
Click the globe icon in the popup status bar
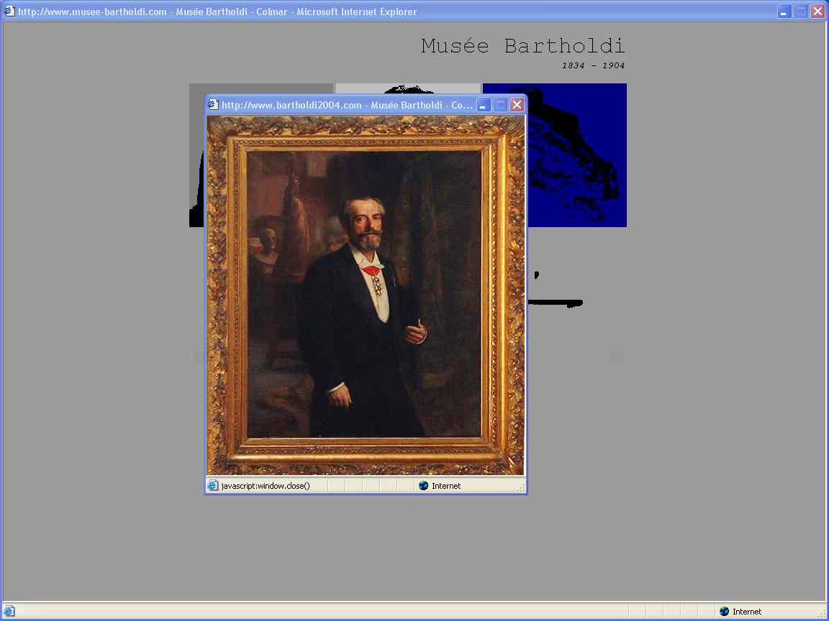(424, 486)
